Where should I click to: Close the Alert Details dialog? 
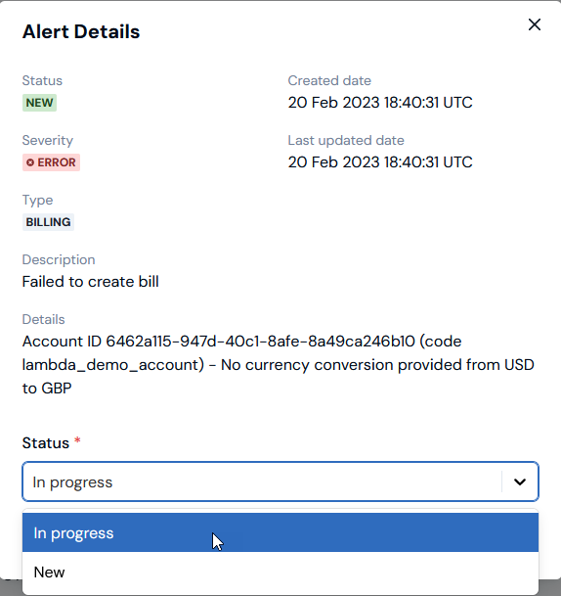tap(534, 24)
